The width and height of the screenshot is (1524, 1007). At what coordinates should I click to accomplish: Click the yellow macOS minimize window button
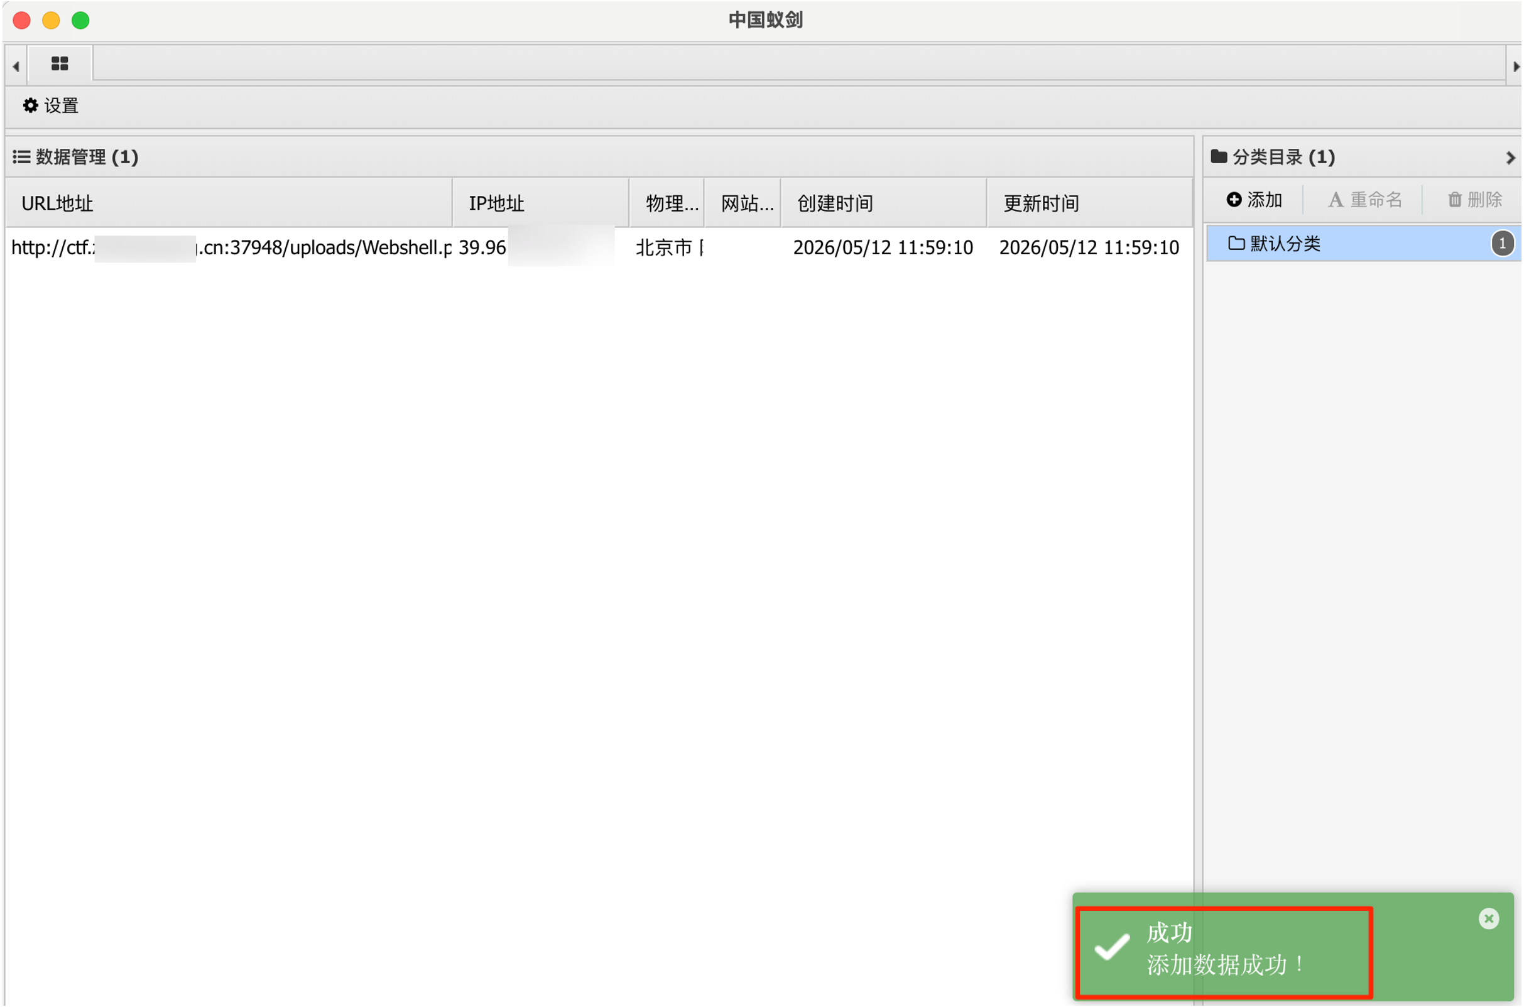point(51,21)
